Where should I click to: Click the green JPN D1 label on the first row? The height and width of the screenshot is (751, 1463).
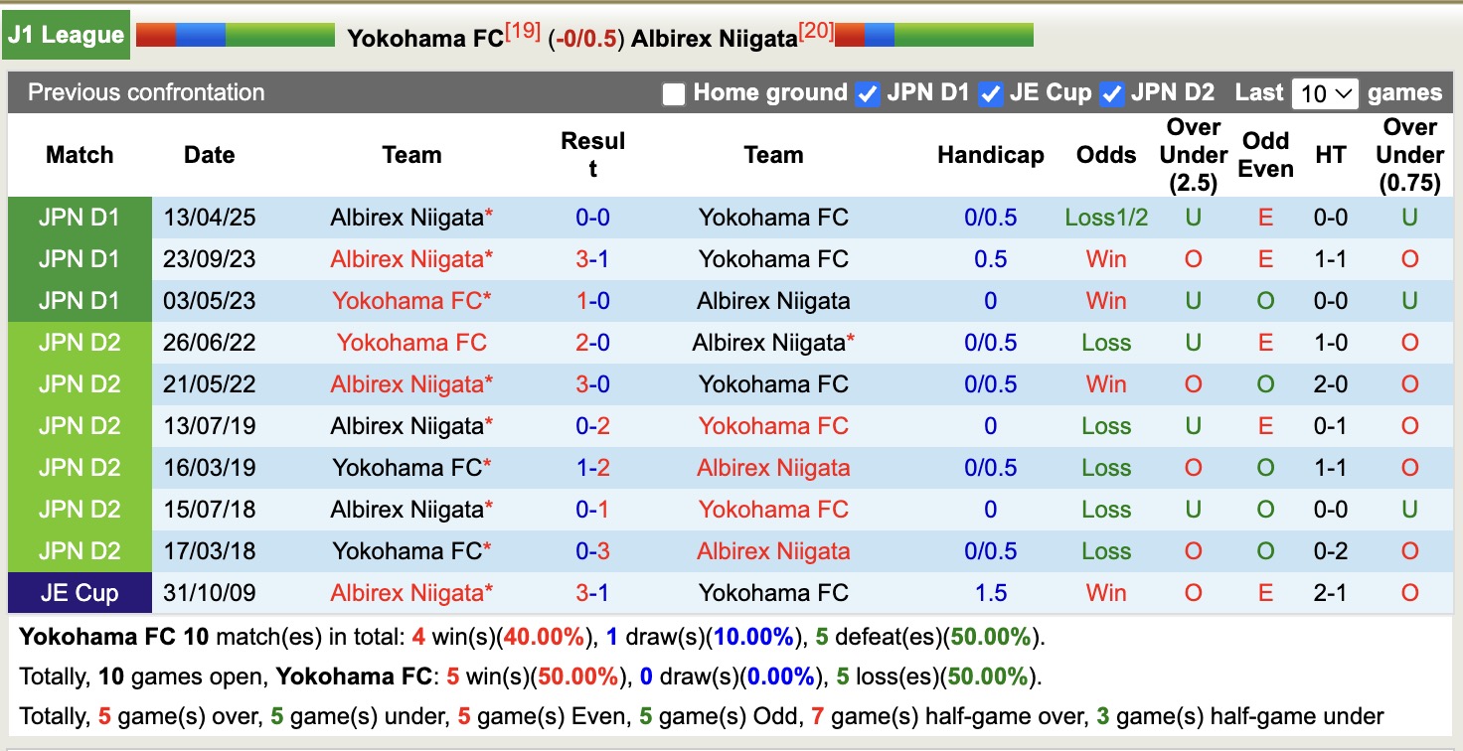(x=80, y=217)
